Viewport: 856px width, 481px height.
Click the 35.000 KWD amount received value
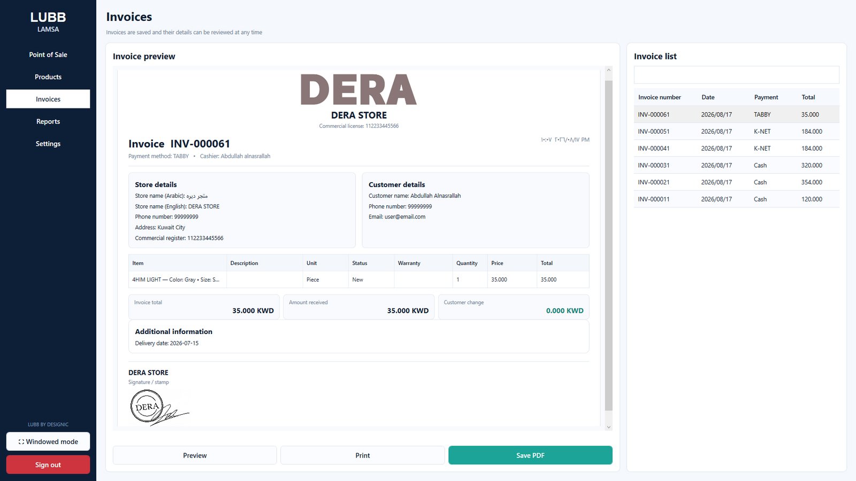pos(408,311)
